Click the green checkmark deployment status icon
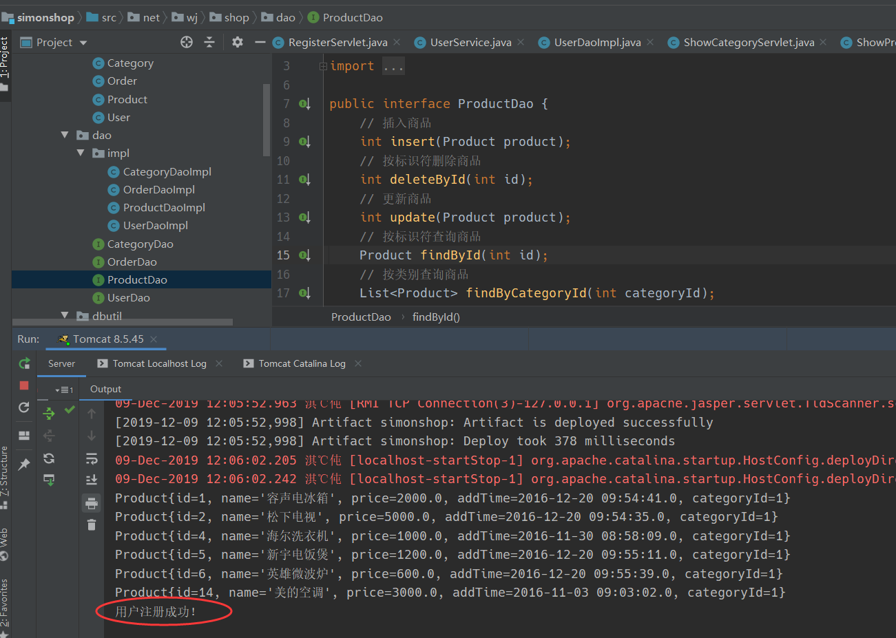The height and width of the screenshot is (638, 896). click(70, 410)
